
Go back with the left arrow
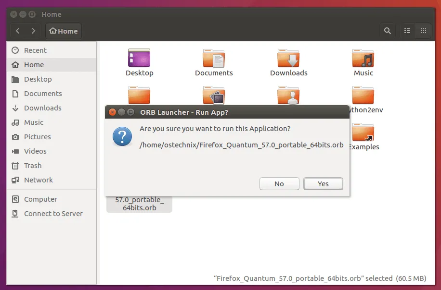pos(18,31)
